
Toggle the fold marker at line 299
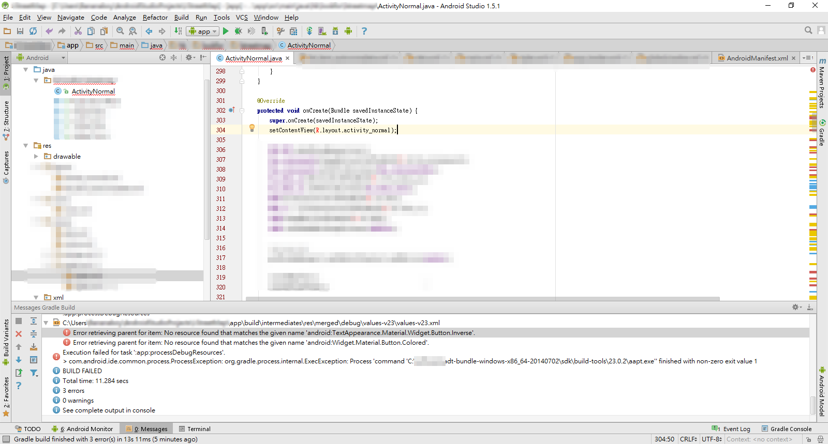(x=242, y=81)
